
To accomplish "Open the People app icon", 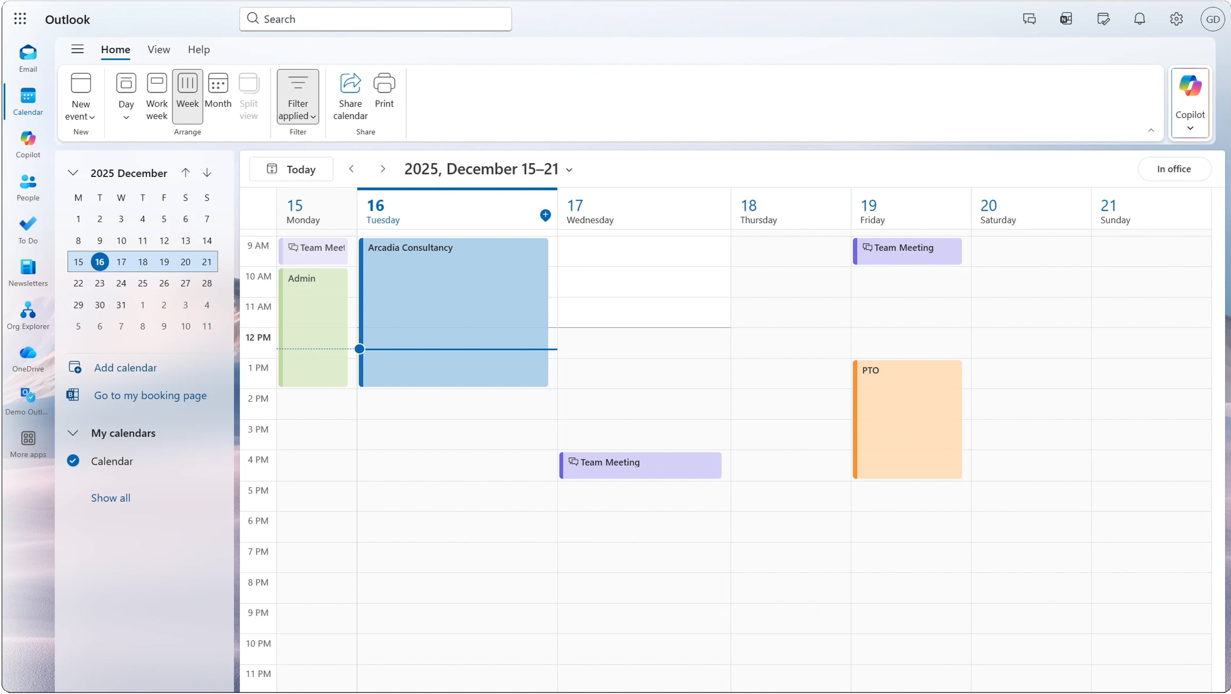I will pos(28,188).
